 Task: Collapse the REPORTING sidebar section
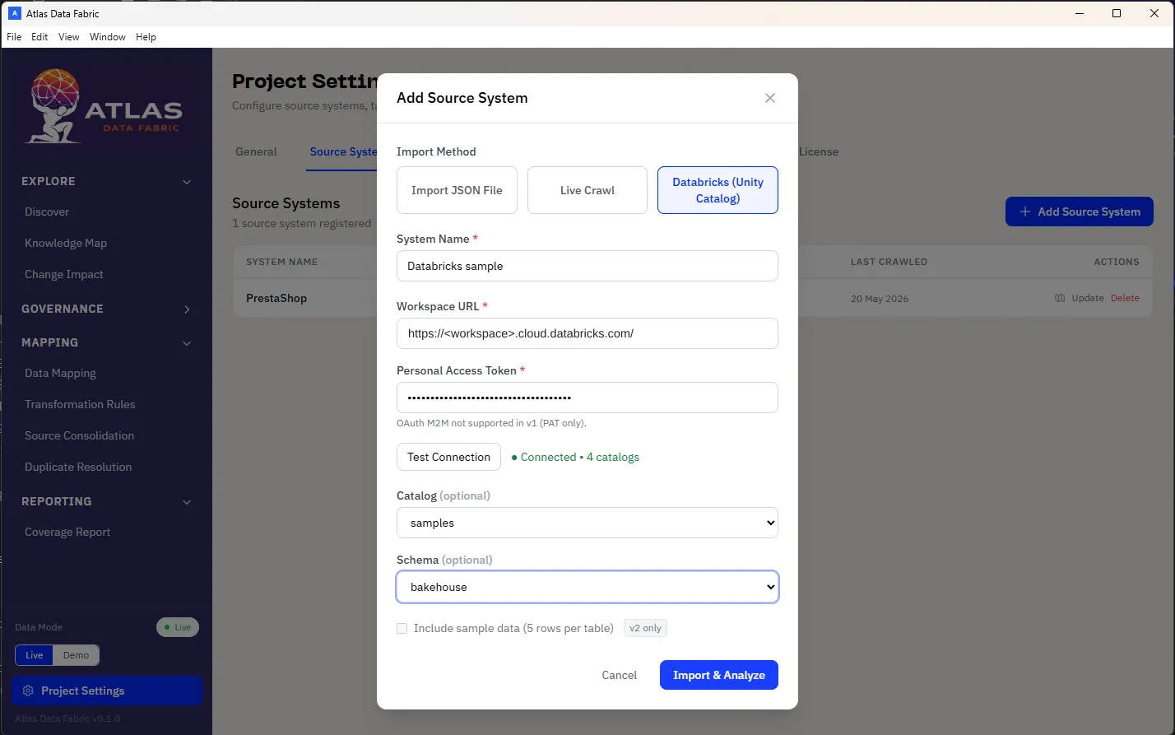coord(107,501)
